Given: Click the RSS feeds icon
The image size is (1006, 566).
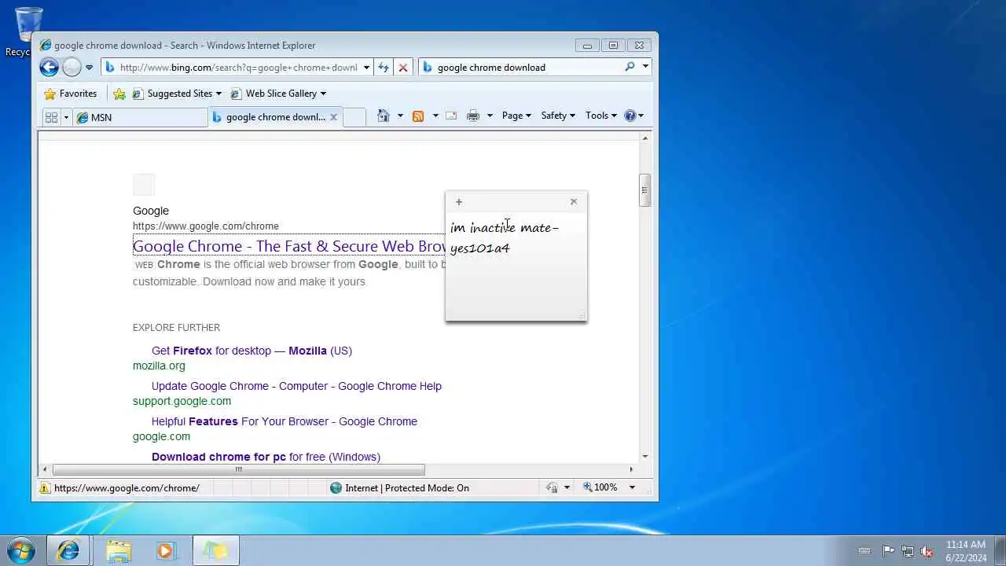Looking at the screenshot, I should tap(418, 116).
